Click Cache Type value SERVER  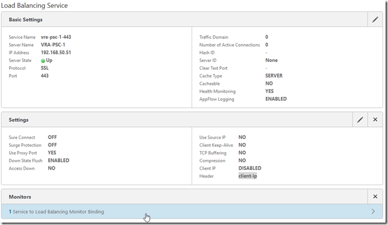tap(274, 76)
